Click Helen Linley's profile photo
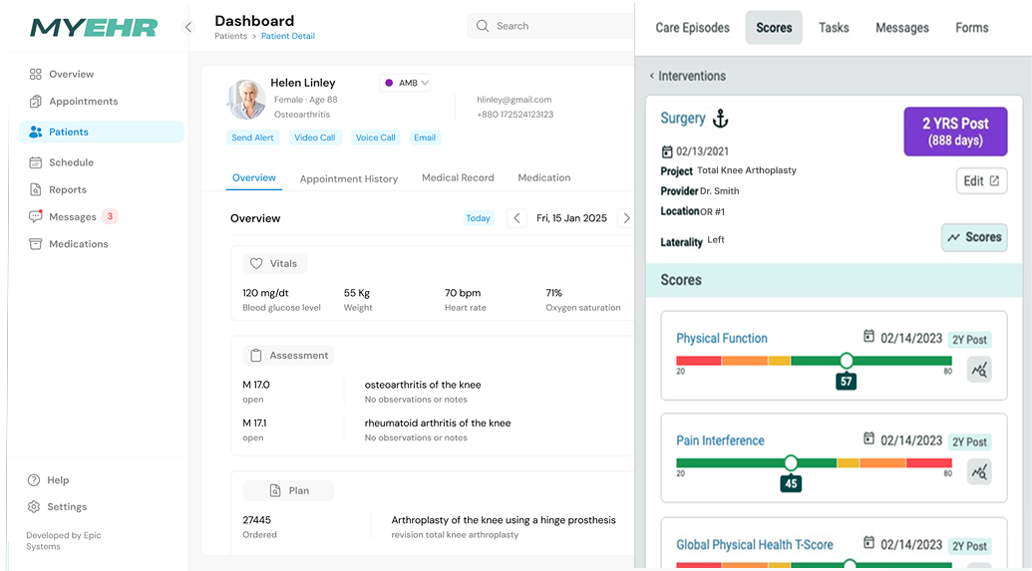The width and height of the screenshot is (1032, 571). click(x=246, y=100)
